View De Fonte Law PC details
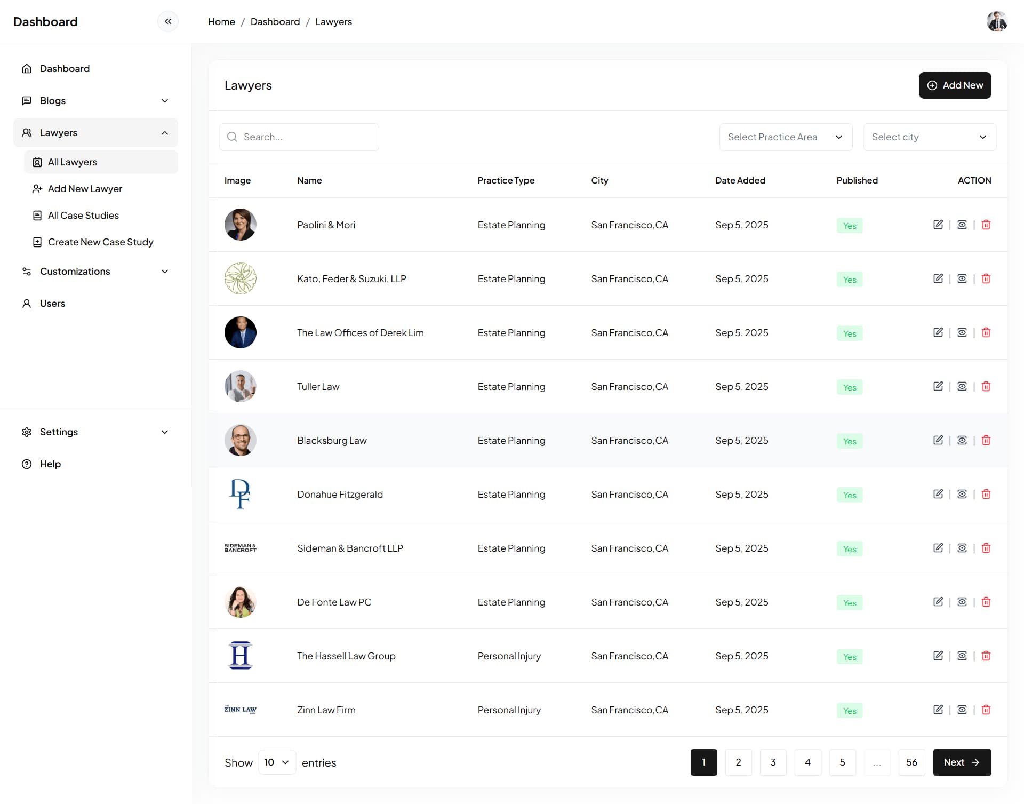The height and width of the screenshot is (804, 1024). coord(962,602)
